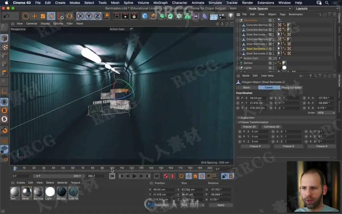Click Play Forwards in the timeline
The image size is (342, 214).
tap(134, 176)
